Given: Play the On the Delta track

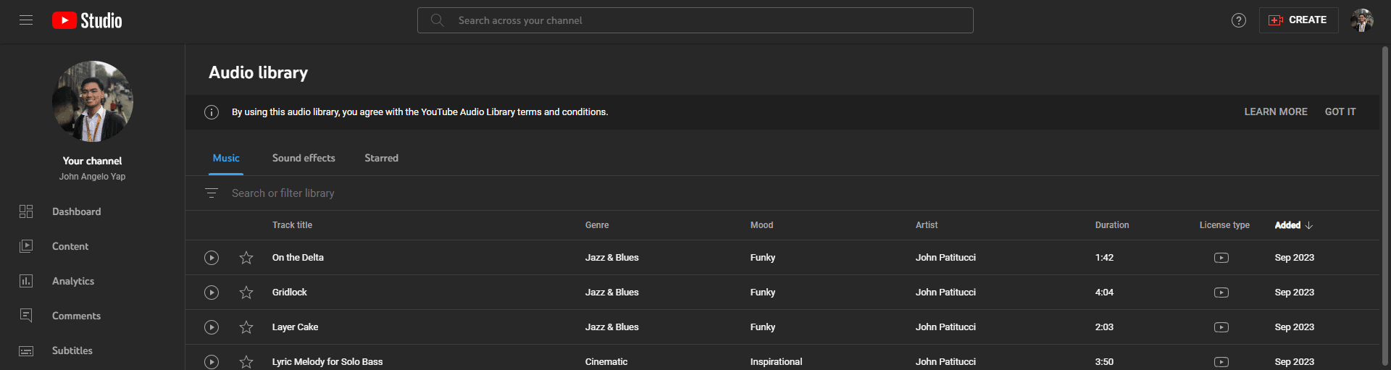Looking at the screenshot, I should [x=212, y=258].
